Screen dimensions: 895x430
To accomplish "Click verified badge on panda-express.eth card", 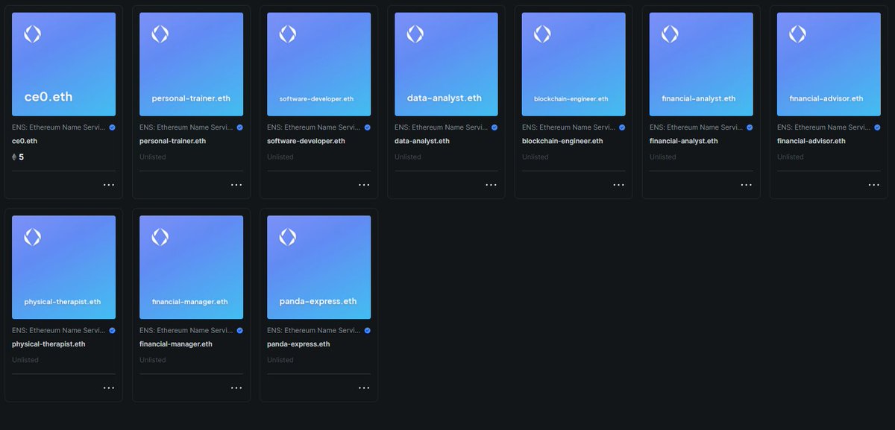I will tap(367, 330).
